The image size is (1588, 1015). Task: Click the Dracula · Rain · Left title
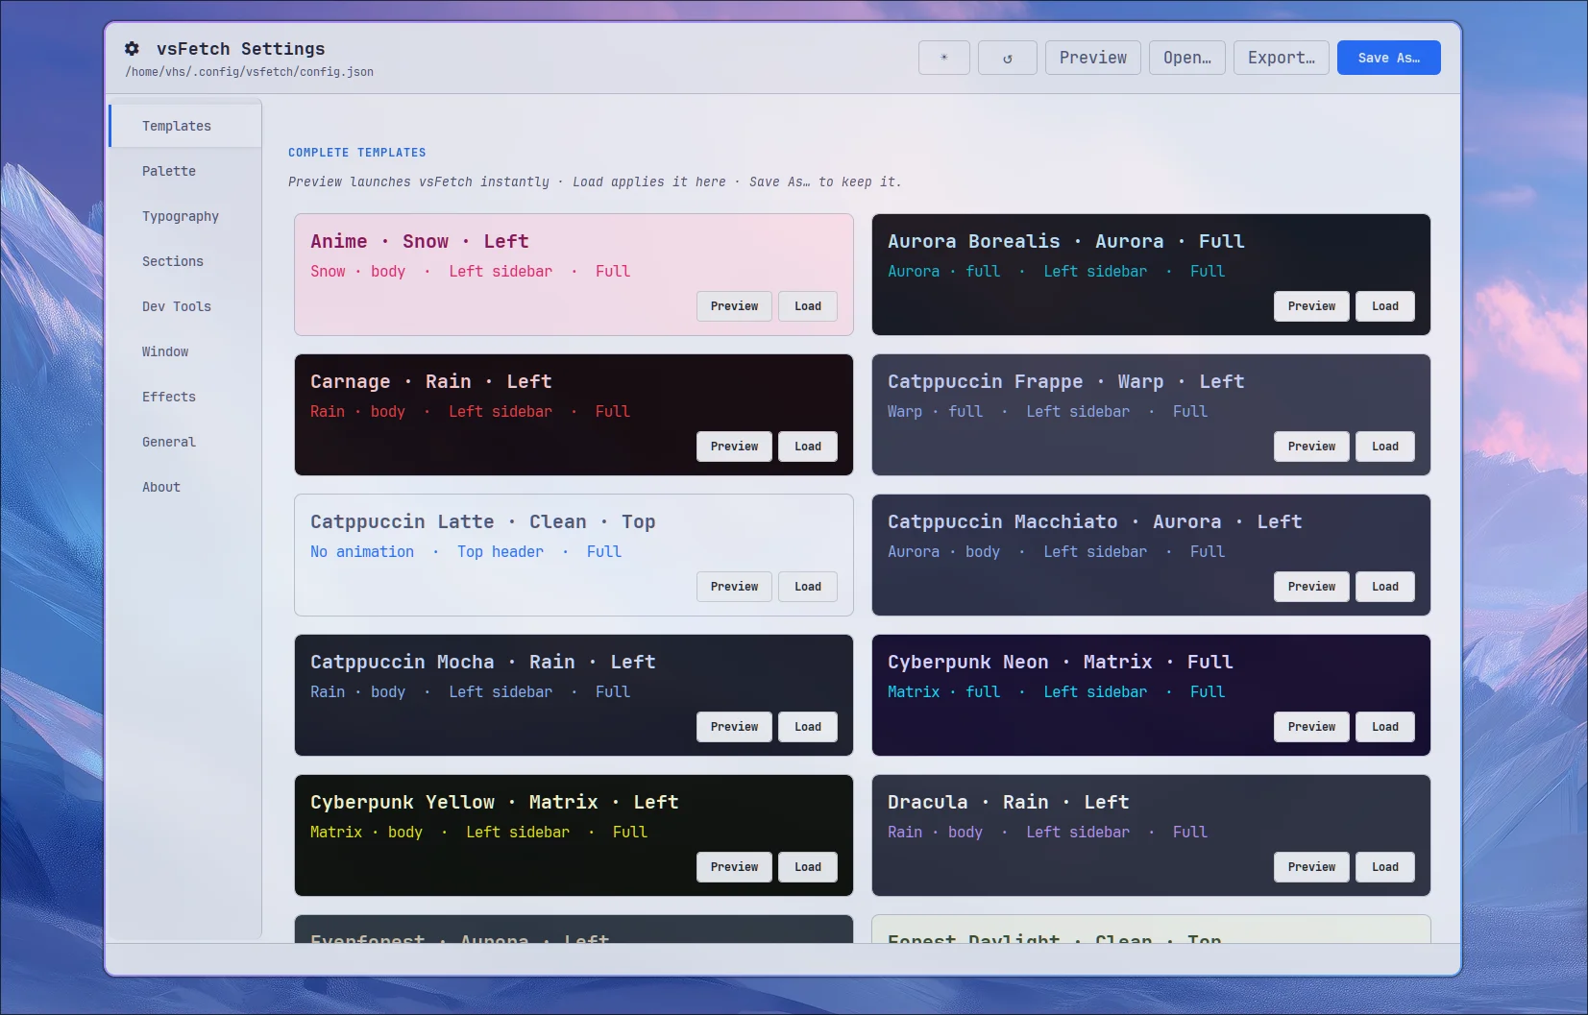(1009, 802)
